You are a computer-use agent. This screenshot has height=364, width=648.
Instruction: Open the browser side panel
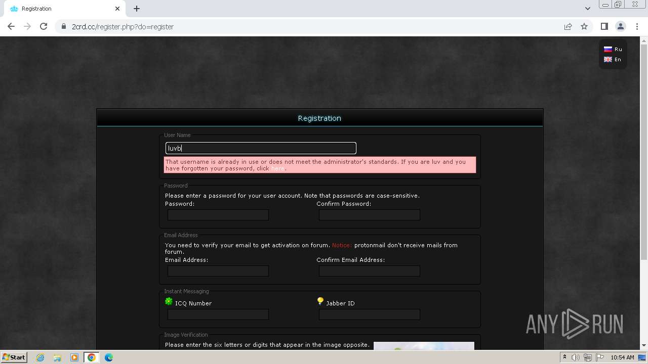pos(604,26)
